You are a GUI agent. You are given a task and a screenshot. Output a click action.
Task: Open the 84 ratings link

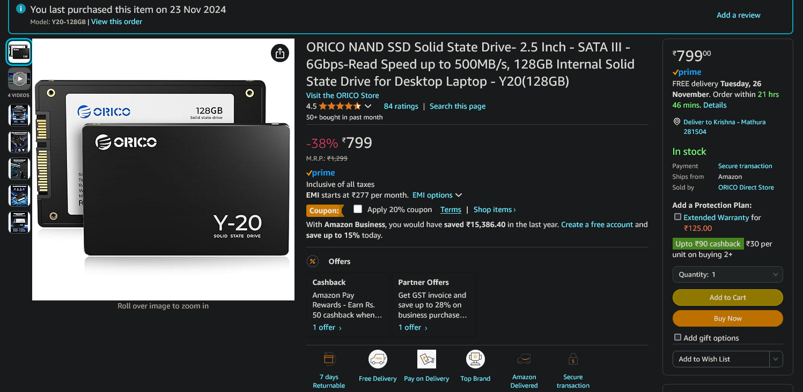[401, 106]
